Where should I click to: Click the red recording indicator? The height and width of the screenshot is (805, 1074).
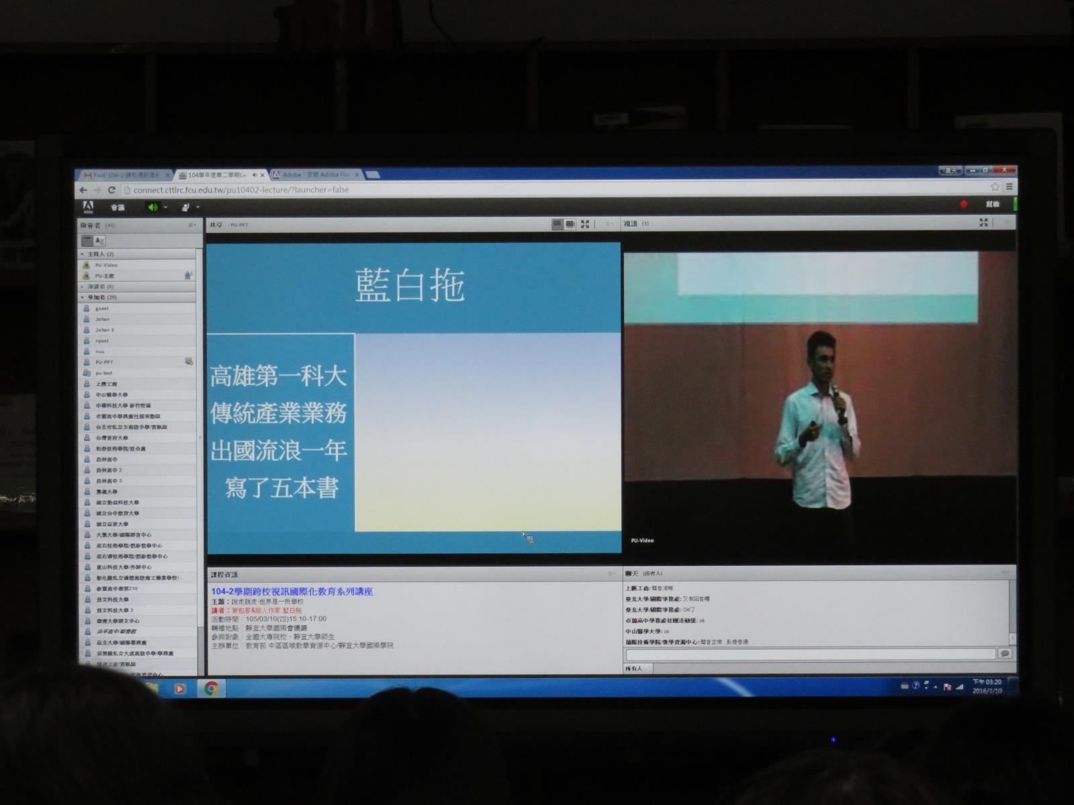(x=964, y=204)
